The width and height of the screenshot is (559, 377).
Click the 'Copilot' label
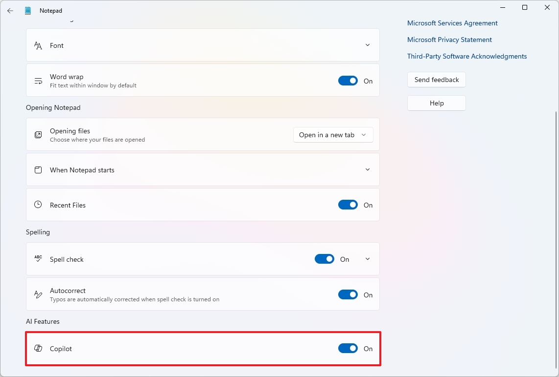click(61, 349)
